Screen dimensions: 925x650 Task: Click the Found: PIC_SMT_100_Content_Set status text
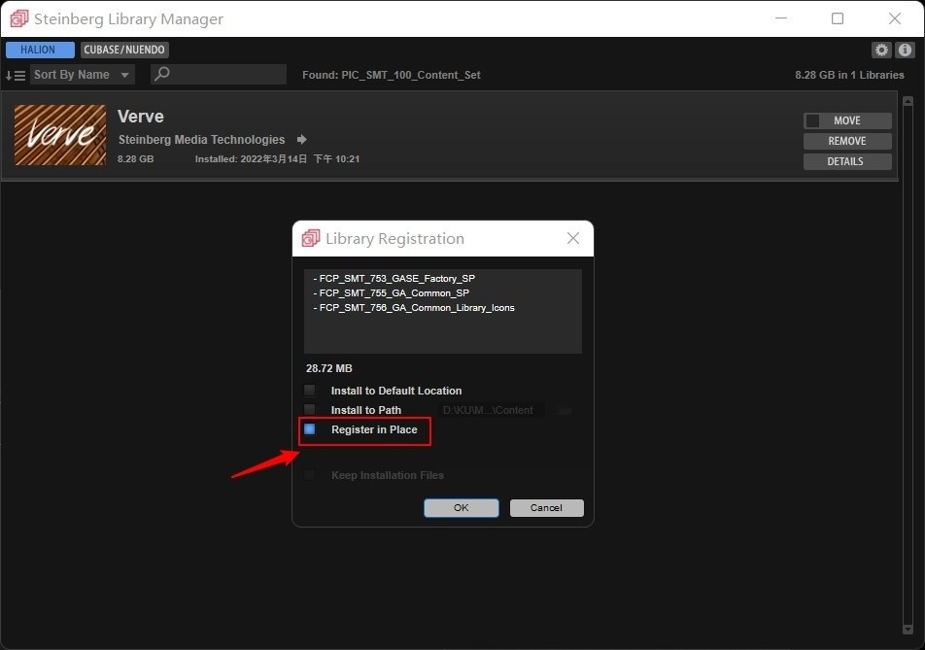(x=392, y=75)
